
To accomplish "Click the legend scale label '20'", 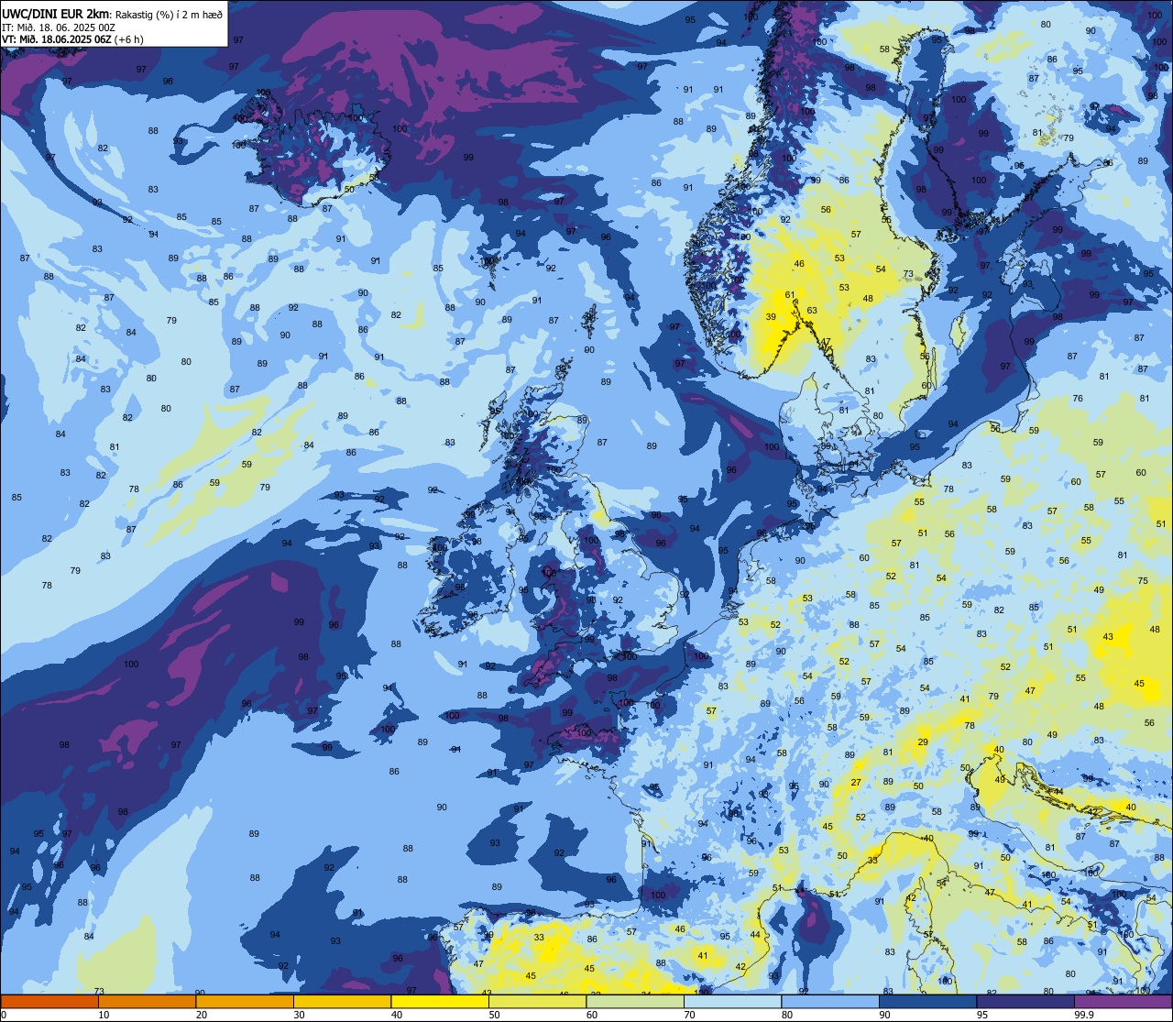I will click(x=202, y=1015).
